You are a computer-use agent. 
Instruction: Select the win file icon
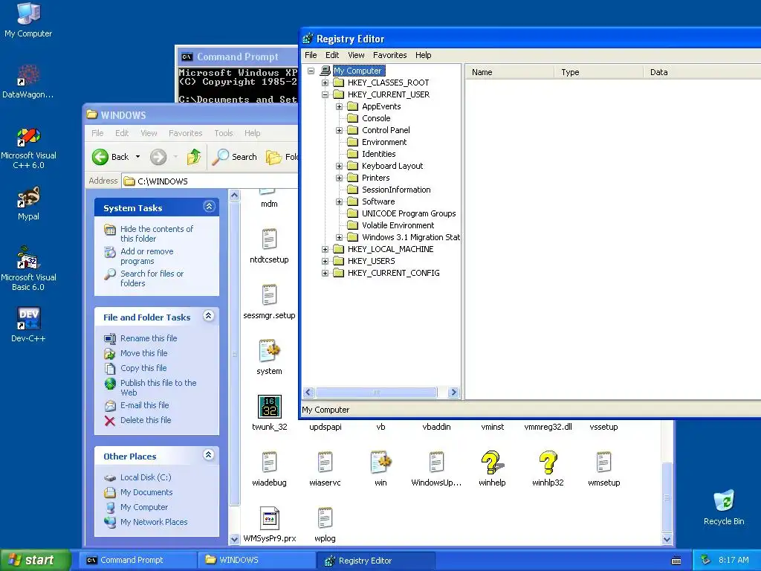(x=381, y=462)
